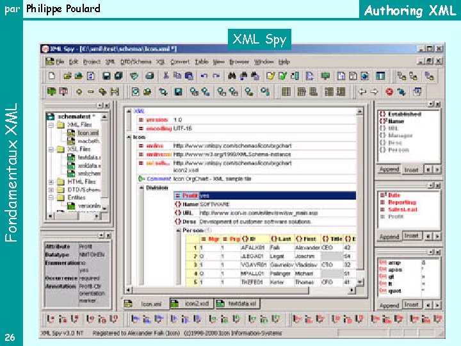
Task: Click the Expand plus toolbar icon
Action: pos(79,92)
